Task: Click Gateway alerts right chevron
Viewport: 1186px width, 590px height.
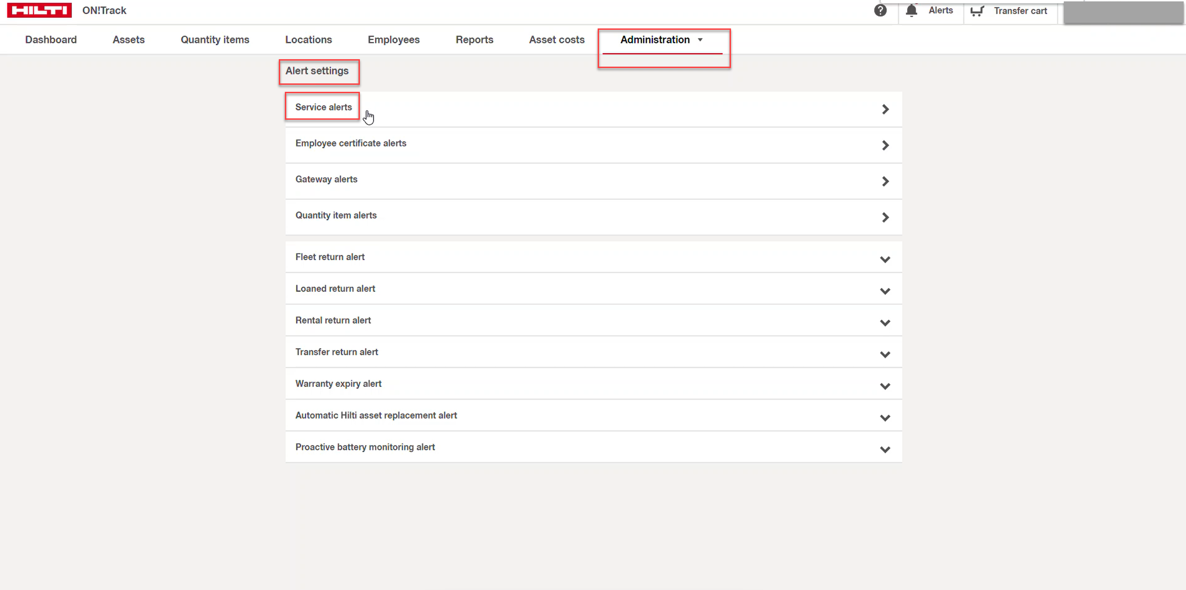Action: 885,181
